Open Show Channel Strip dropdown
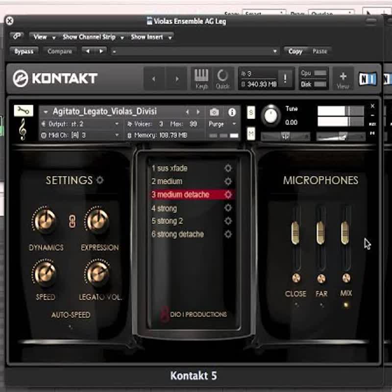 (93, 37)
